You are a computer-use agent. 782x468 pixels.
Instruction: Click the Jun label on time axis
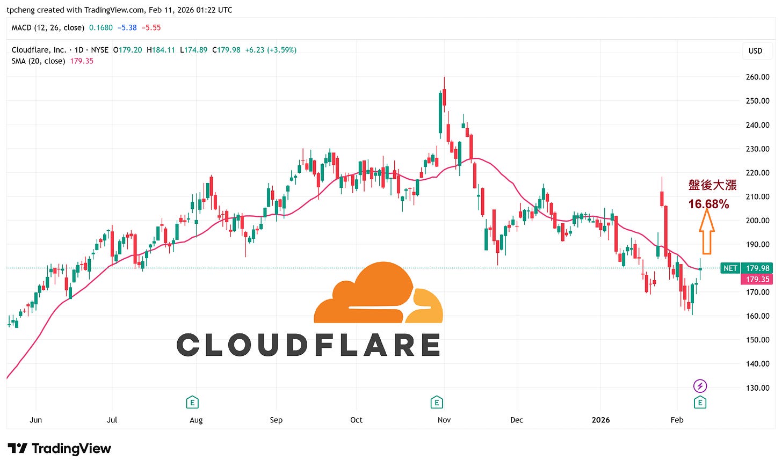point(35,420)
